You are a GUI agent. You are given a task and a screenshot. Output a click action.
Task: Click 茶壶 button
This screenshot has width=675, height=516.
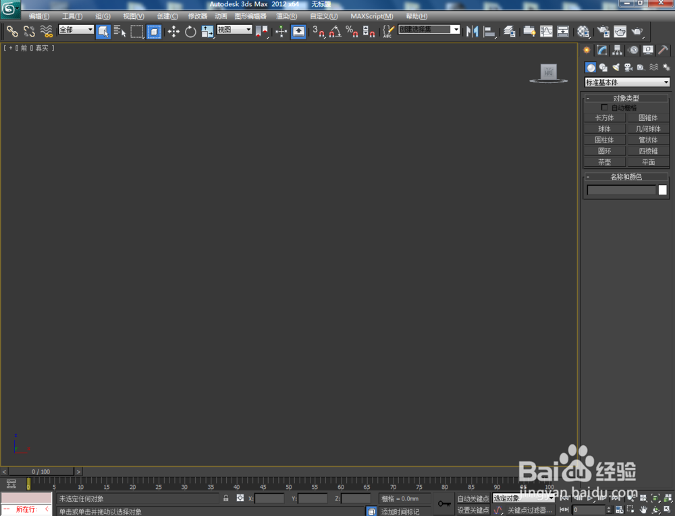(604, 162)
